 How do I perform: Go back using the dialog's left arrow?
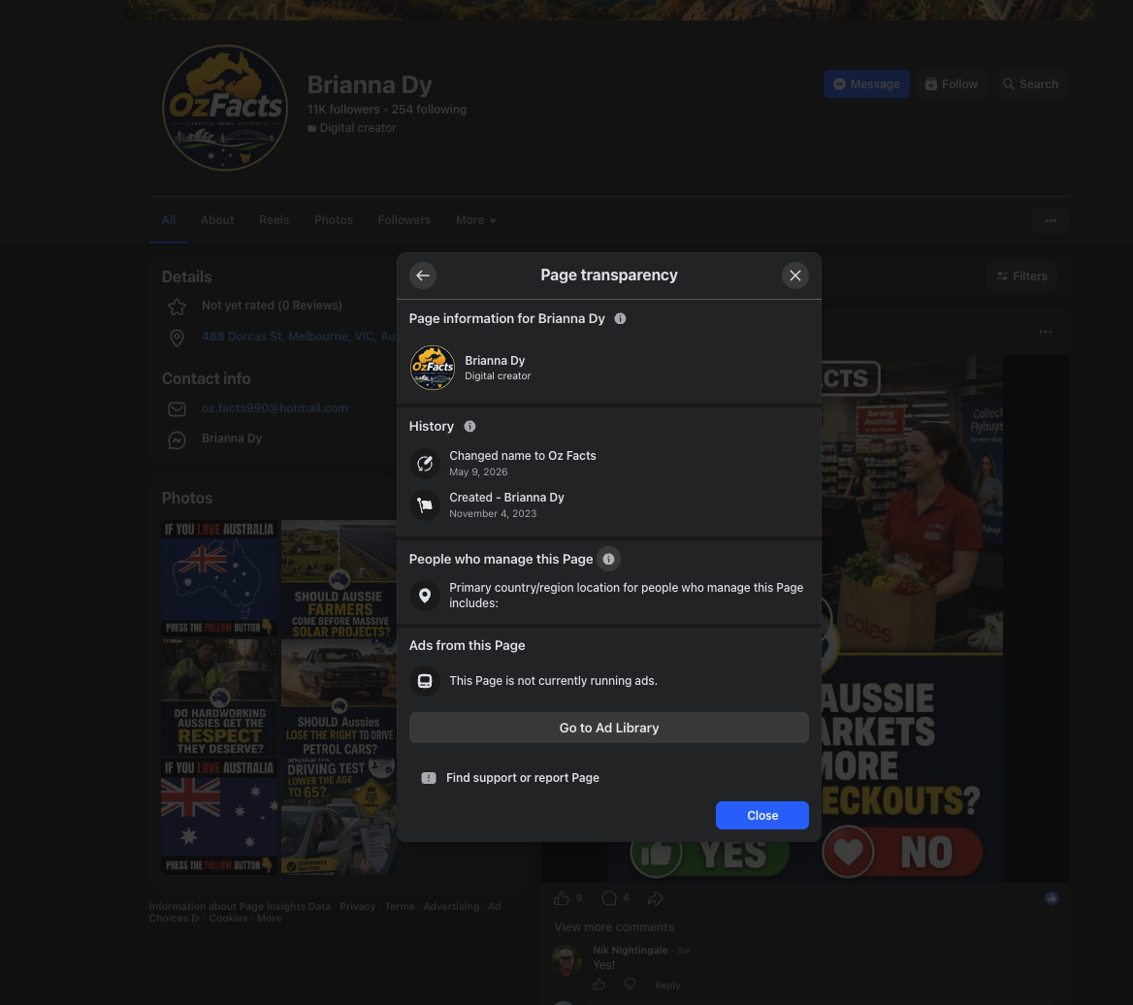click(x=423, y=276)
